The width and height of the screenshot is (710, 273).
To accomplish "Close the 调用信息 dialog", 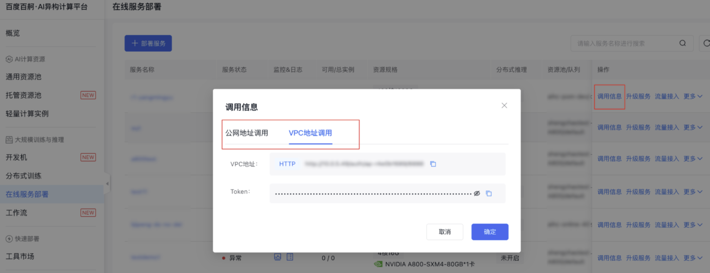I will click(504, 105).
